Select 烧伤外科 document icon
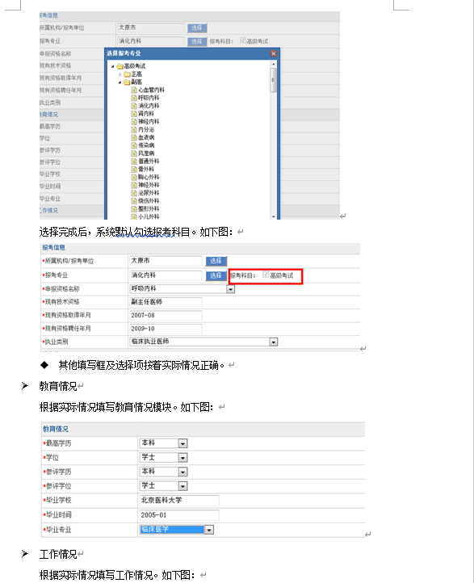The width and height of the screenshot is (474, 583). click(x=134, y=201)
